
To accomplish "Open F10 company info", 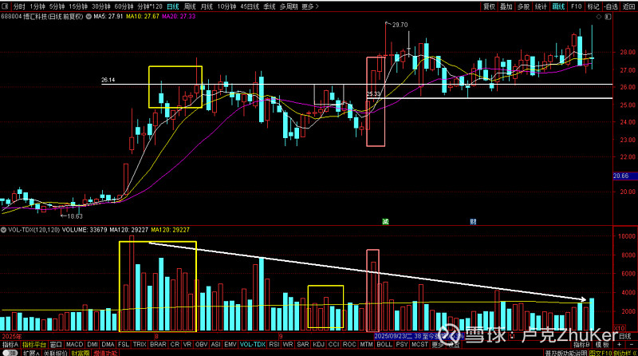I will (576, 6).
